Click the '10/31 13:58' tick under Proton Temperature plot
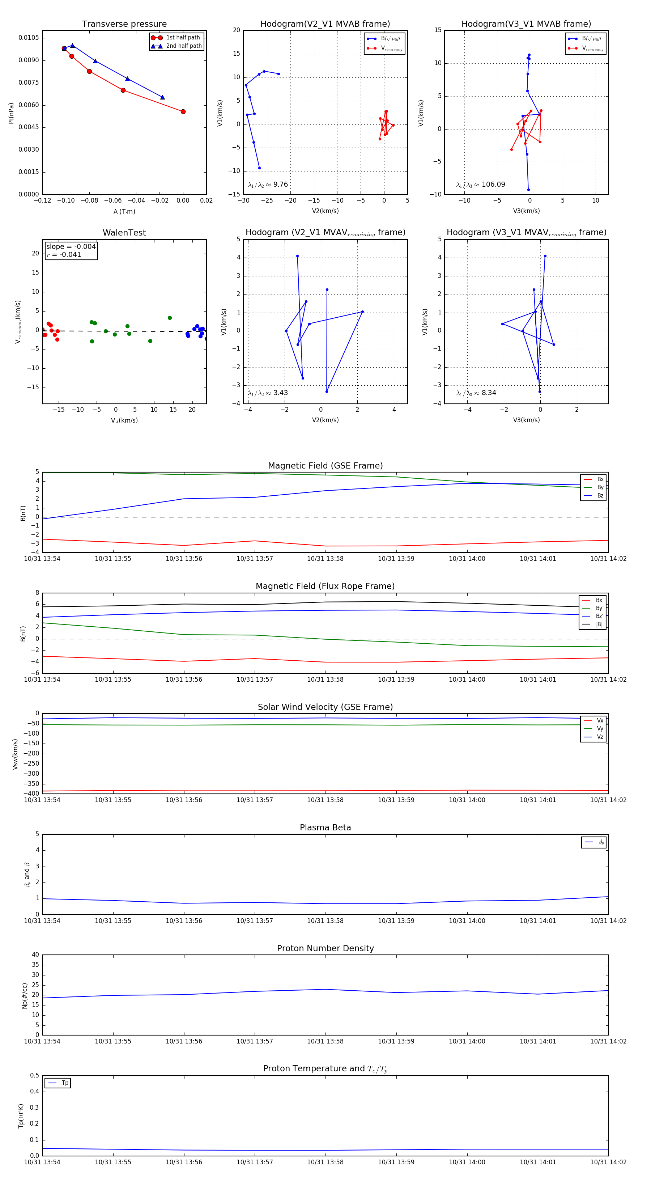651x1194 pixels. tap(325, 1162)
